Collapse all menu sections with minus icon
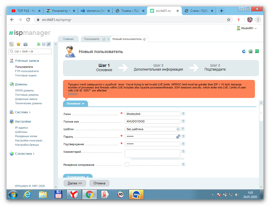270x206 pixels. pyautogui.click(x=43, y=44)
